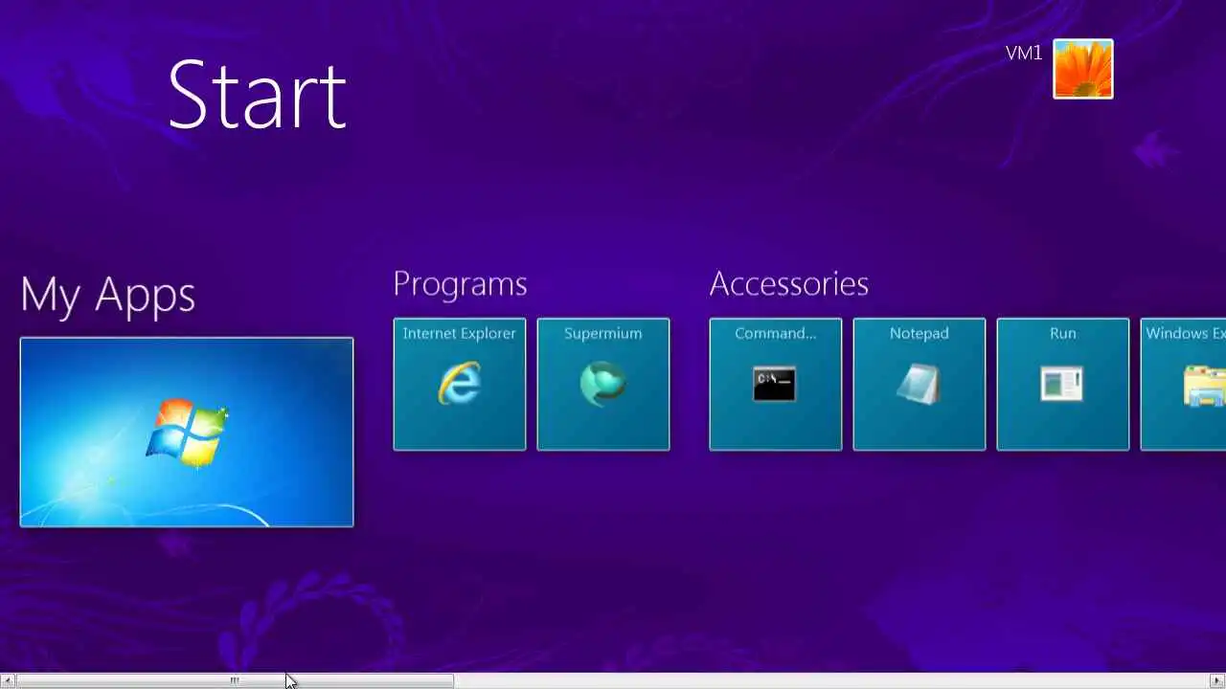Open the Windows Explorer tile
The image size is (1226, 689).
click(x=1184, y=384)
